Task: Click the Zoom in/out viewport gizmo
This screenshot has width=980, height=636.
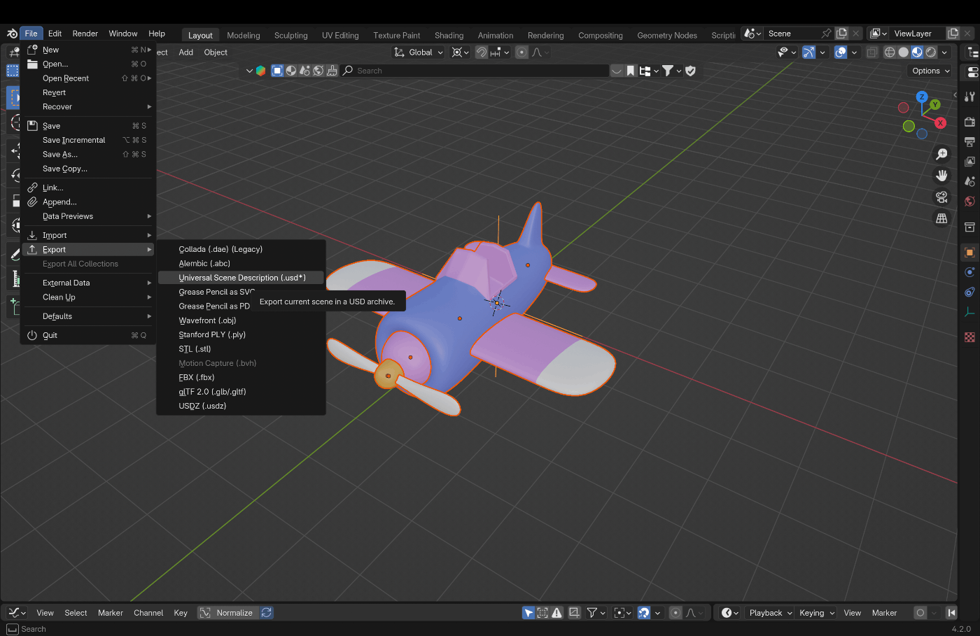Action: (x=941, y=154)
